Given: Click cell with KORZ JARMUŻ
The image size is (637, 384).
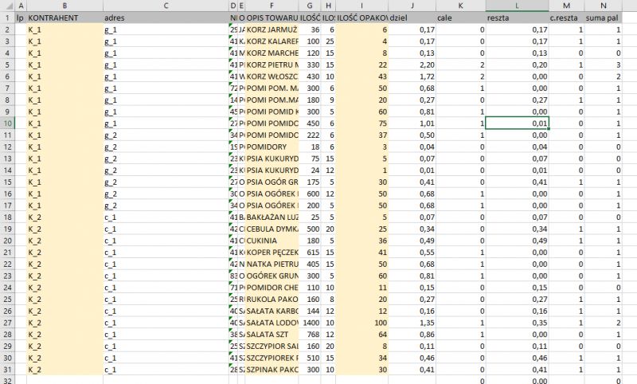Looking at the screenshot, I should point(272,29).
